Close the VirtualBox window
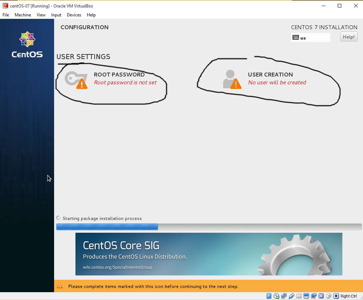 pos(356,6)
